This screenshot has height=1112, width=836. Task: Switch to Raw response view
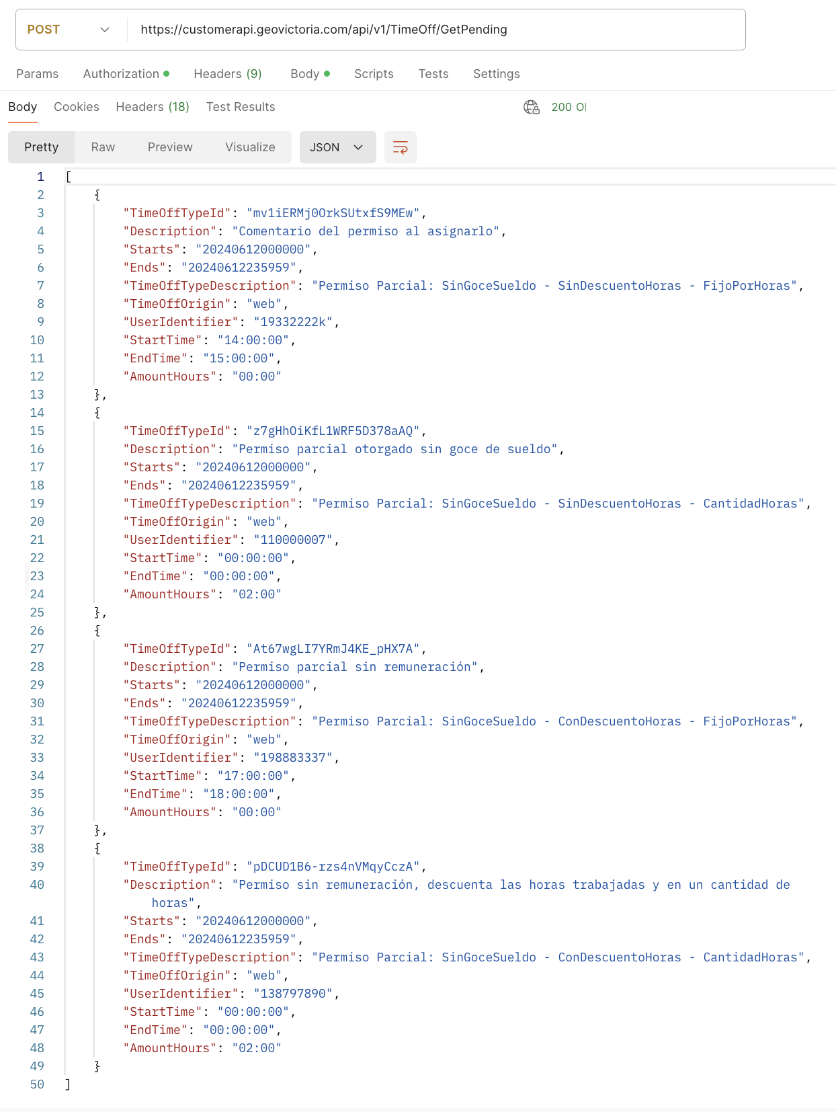click(103, 147)
